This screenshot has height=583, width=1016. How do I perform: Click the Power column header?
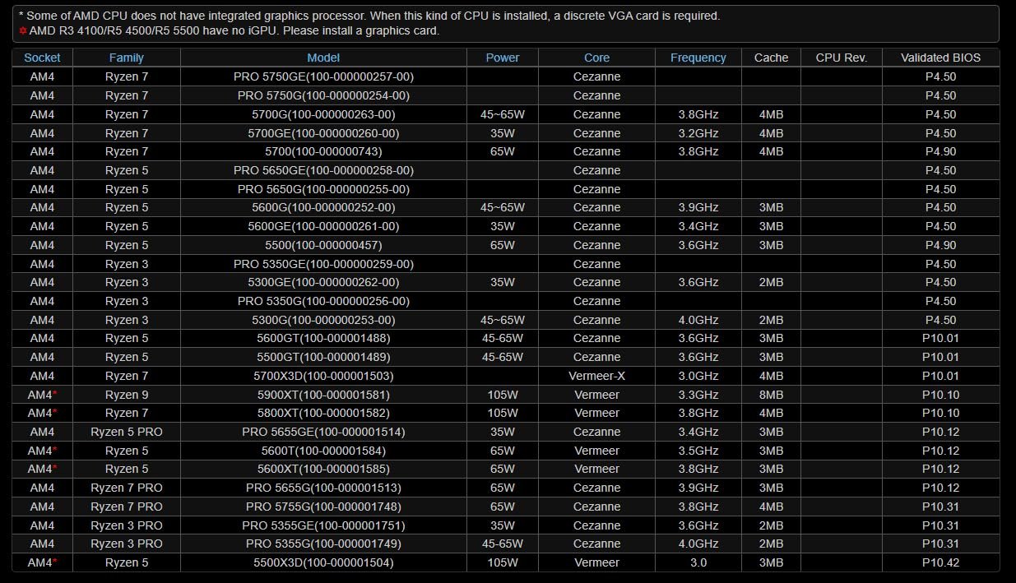pyautogui.click(x=502, y=58)
